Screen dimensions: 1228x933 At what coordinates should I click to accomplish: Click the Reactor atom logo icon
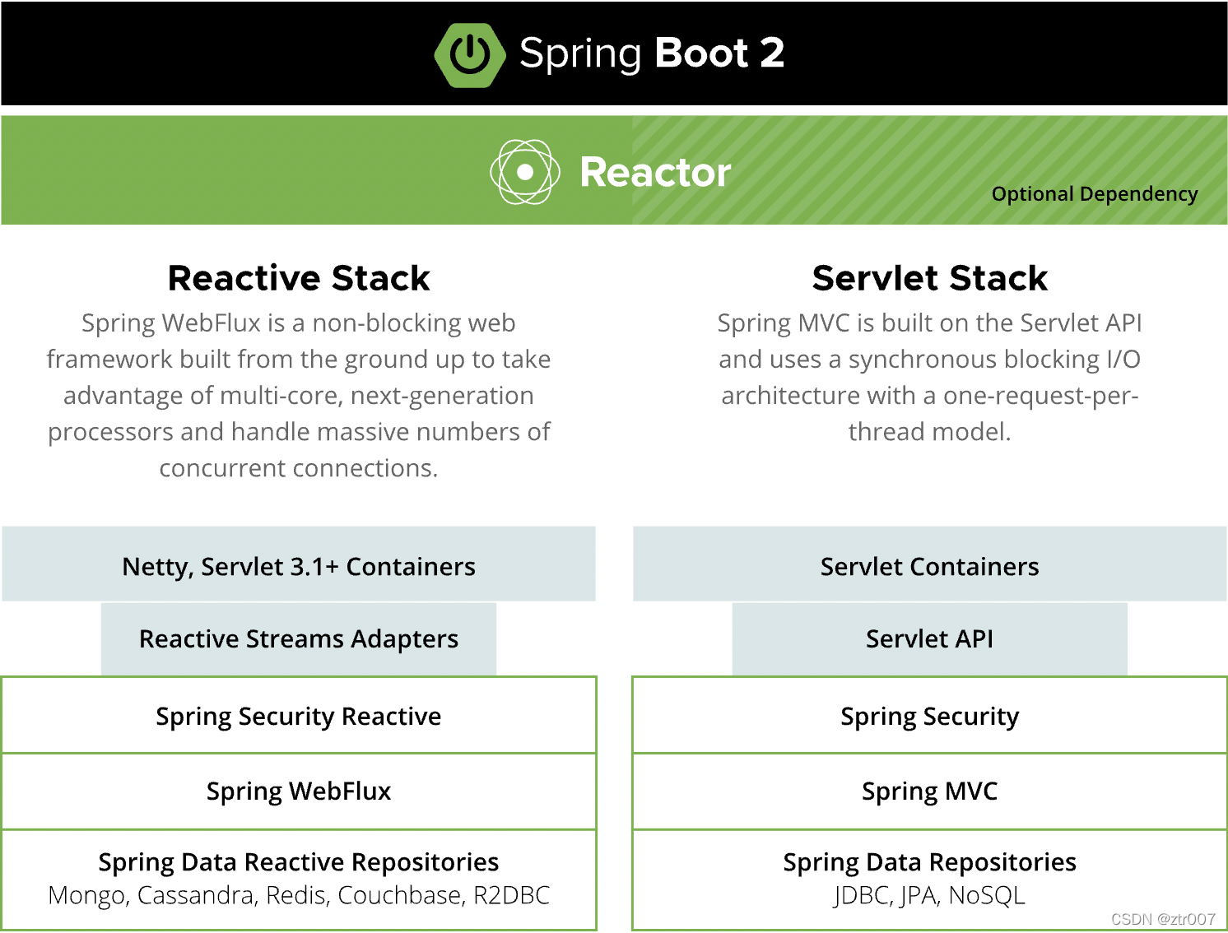[x=525, y=172]
